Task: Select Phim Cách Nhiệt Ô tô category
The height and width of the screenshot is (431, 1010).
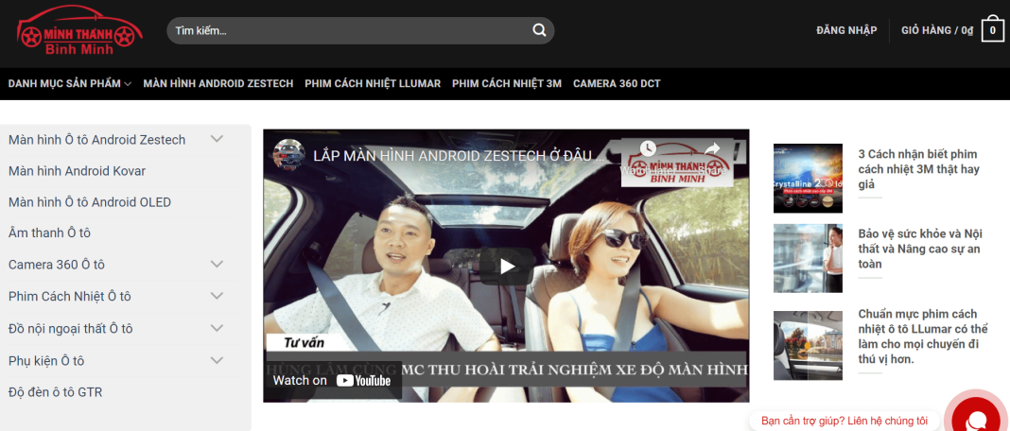Action: tap(70, 297)
